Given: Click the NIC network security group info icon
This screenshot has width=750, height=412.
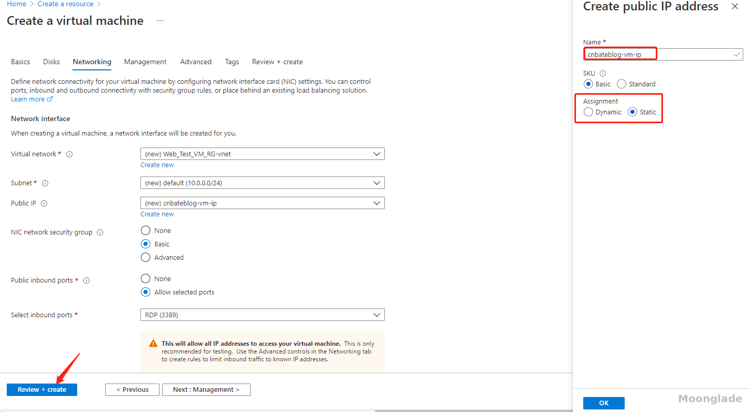Looking at the screenshot, I should pyautogui.click(x=100, y=232).
